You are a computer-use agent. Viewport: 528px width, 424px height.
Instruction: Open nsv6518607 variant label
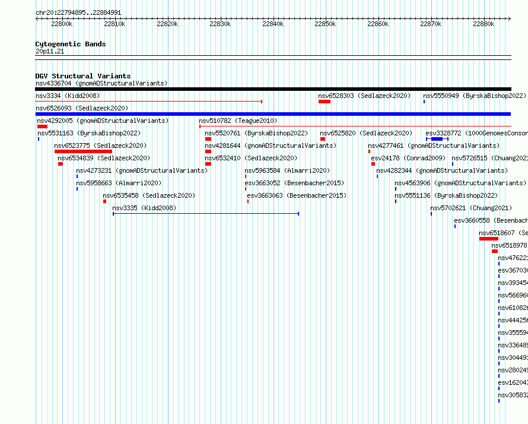pos(504,233)
